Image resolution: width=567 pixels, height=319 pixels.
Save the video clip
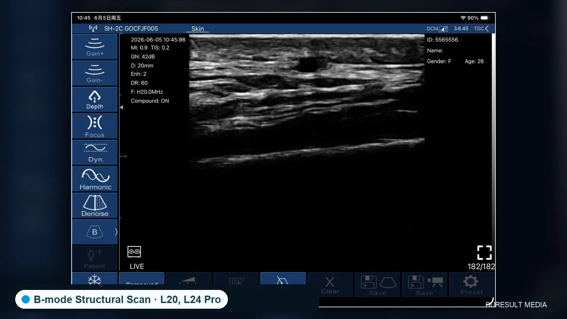tap(425, 285)
